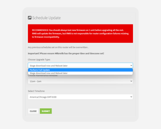Screen dimensions: 161x129
Task: Click America/Chicago GMT-6:00 timezone value
Action: pyautogui.click(x=43, y=97)
